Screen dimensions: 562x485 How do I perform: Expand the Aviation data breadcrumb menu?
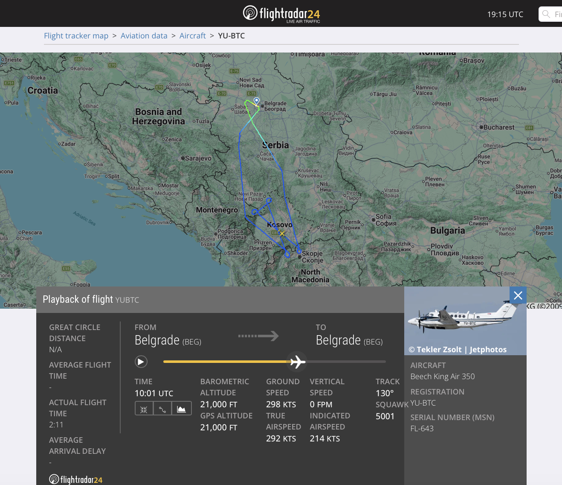144,35
